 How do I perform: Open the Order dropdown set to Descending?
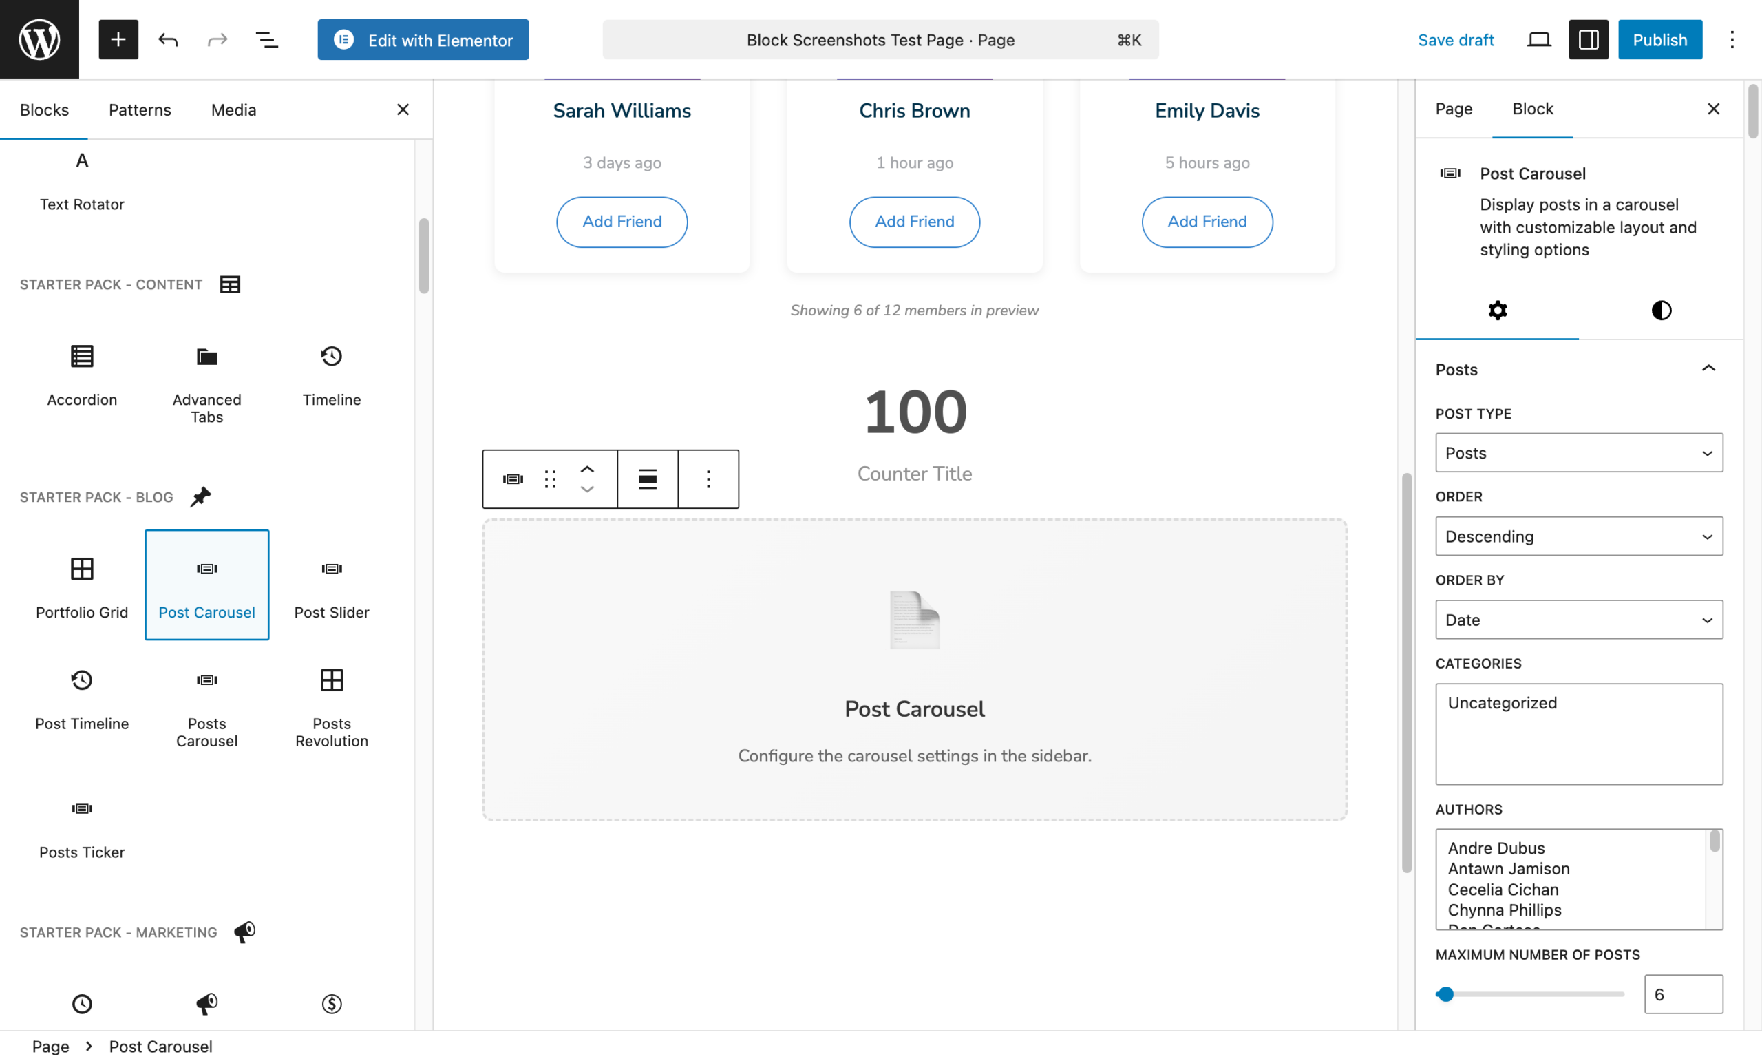pyautogui.click(x=1578, y=536)
